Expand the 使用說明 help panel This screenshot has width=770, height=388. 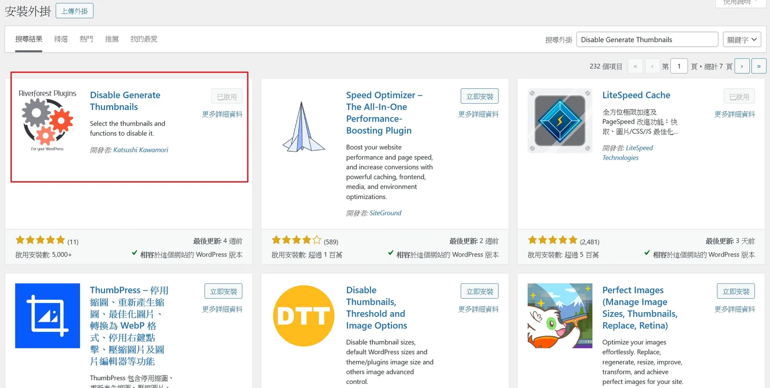pyautogui.click(x=737, y=3)
